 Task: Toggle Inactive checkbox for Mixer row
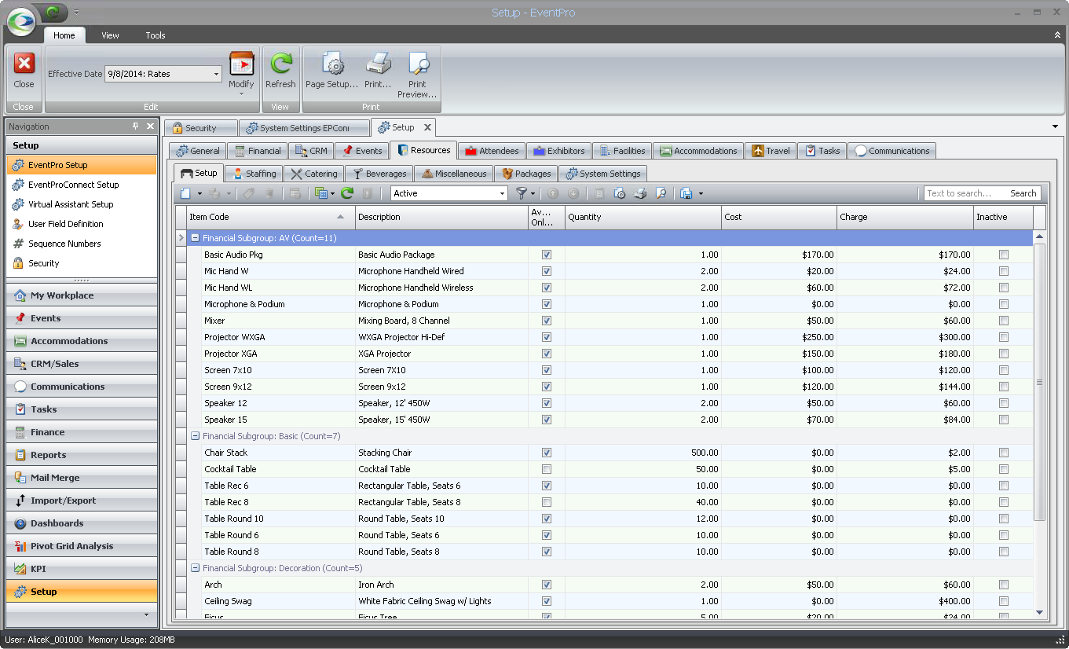tap(1004, 321)
